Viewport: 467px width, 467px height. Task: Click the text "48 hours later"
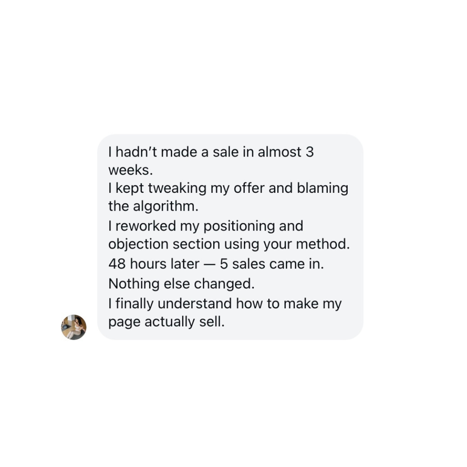(x=154, y=264)
